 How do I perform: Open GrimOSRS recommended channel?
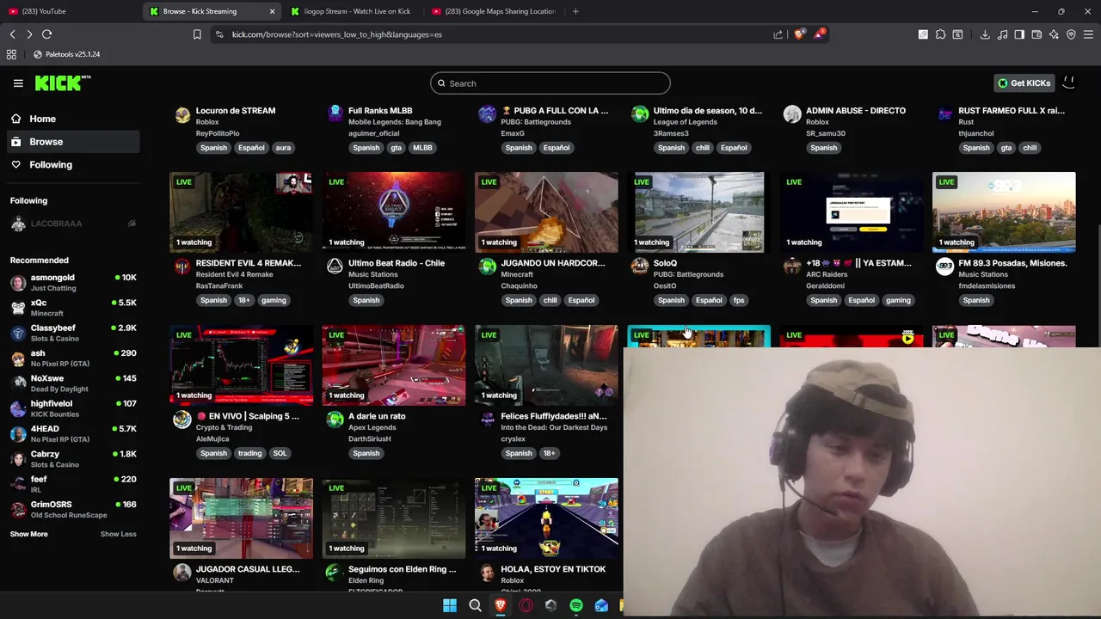point(72,509)
